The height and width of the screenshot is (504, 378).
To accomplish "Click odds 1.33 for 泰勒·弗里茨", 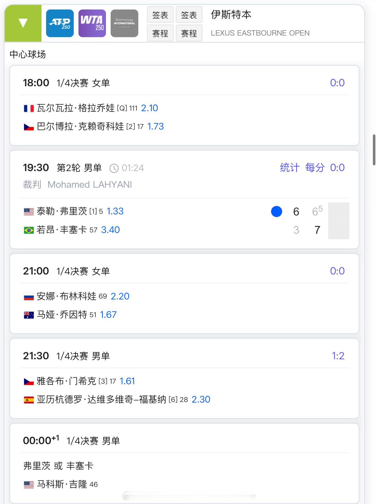I will 115,211.
